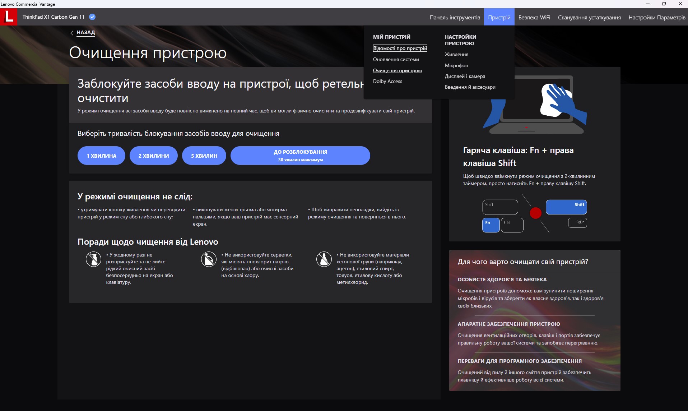This screenshot has height=411, width=688.
Task: Click the no-bleach wipes warning icon
Action: click(x=209, y=259)
